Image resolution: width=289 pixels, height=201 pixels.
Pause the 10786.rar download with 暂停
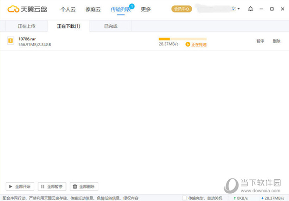pos(260,41)
